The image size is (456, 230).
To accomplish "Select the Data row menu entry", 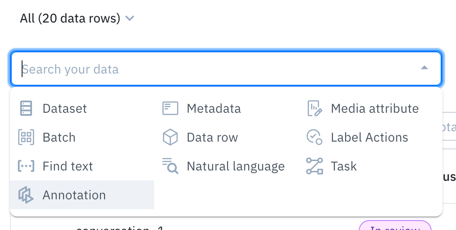I will point(212,138).
